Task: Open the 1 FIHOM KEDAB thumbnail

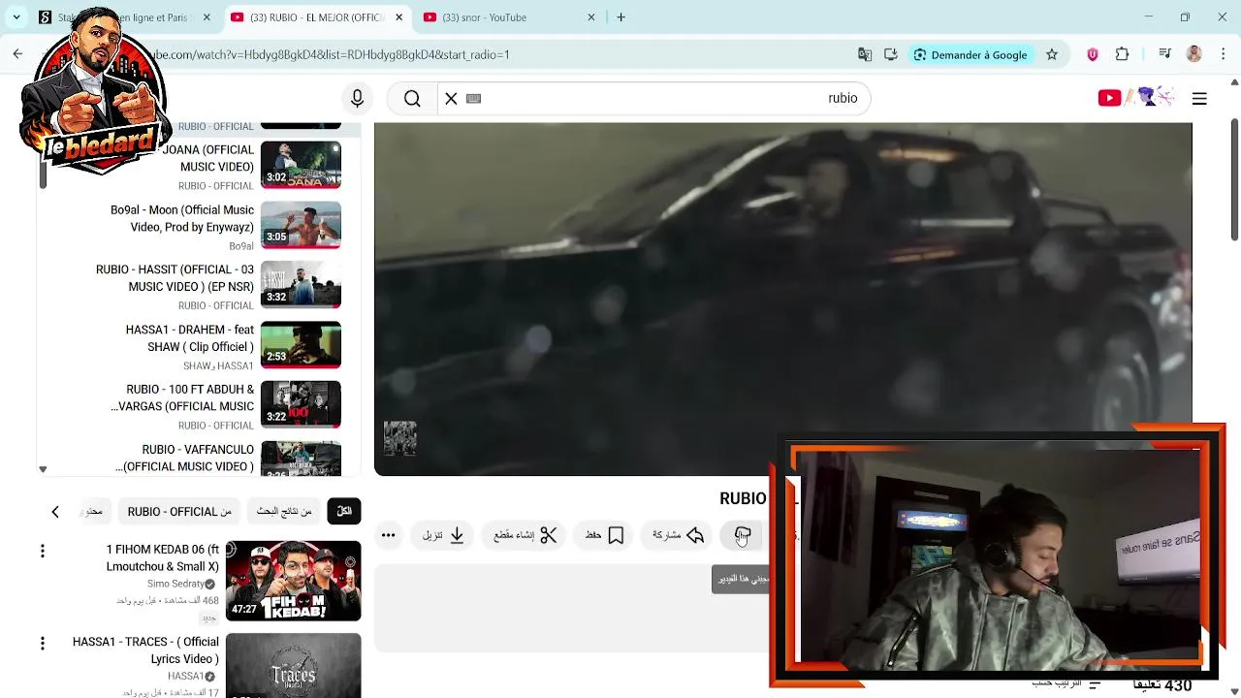Action: (x=293, y=581)
